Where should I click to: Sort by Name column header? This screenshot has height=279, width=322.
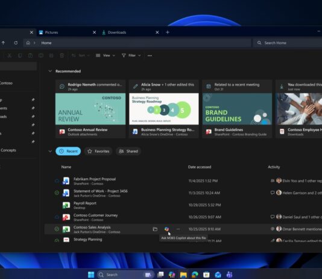click(66, 167)
